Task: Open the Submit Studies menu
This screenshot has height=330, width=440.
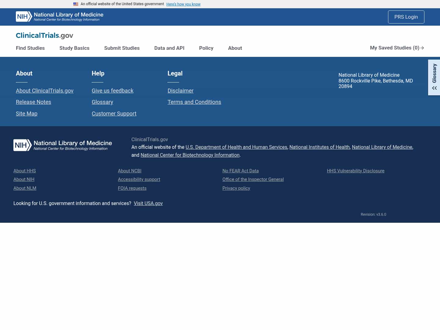Action: [x=122, y=48]
